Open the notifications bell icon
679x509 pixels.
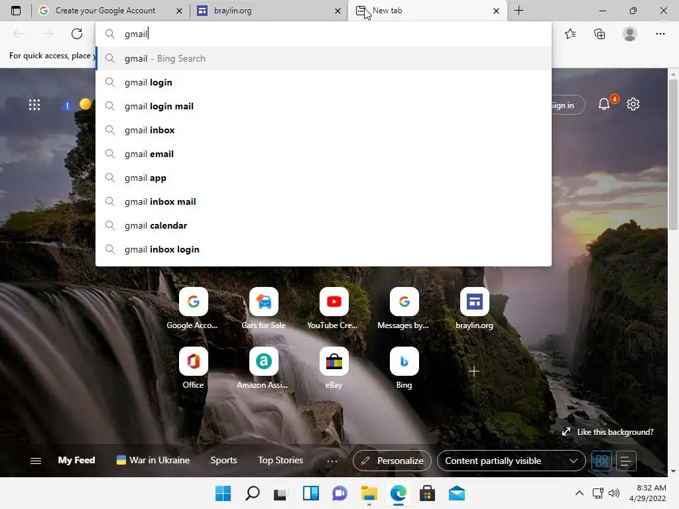tap(604, 104)
